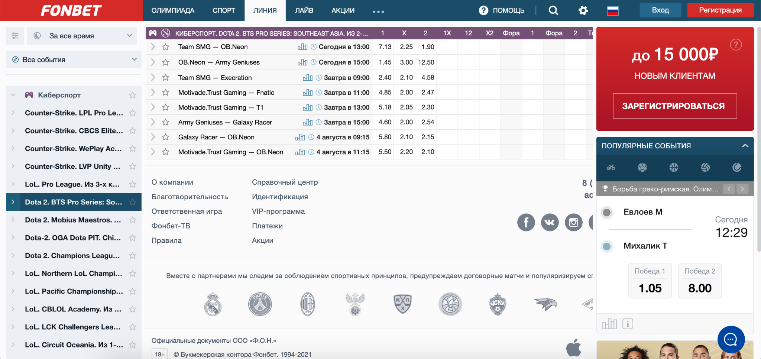Open popular event statistics chart icon
Image resolution: width=761 pixels, height=359 pixels.
(x=609, y=324)
